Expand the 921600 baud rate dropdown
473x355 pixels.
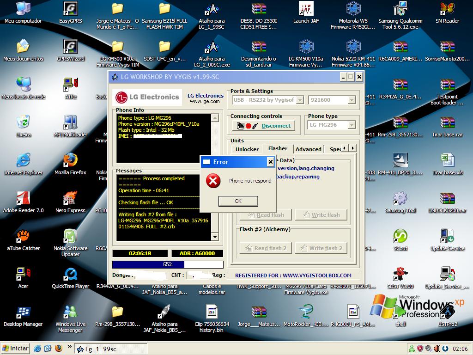coord(332,100)
